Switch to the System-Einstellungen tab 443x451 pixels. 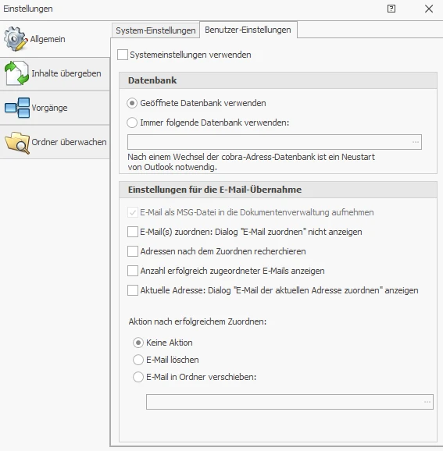point(155,30)
